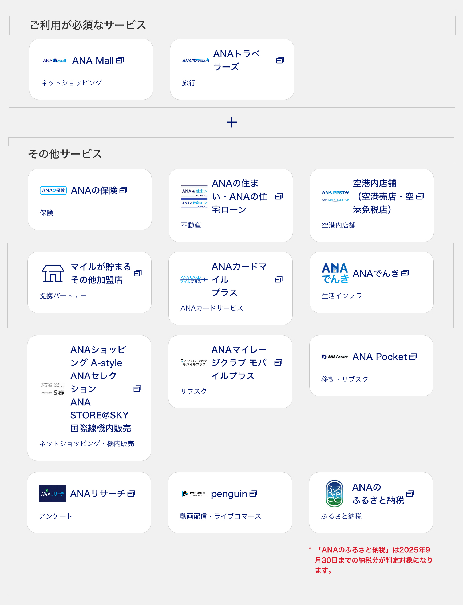
Task: Click the ANAリサーチ logo
Action: 52,494
